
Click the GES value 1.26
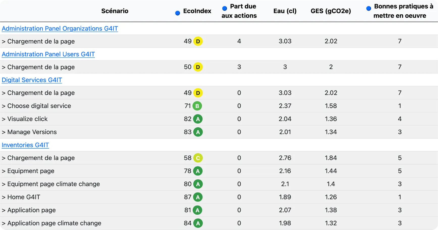point(331,197)
